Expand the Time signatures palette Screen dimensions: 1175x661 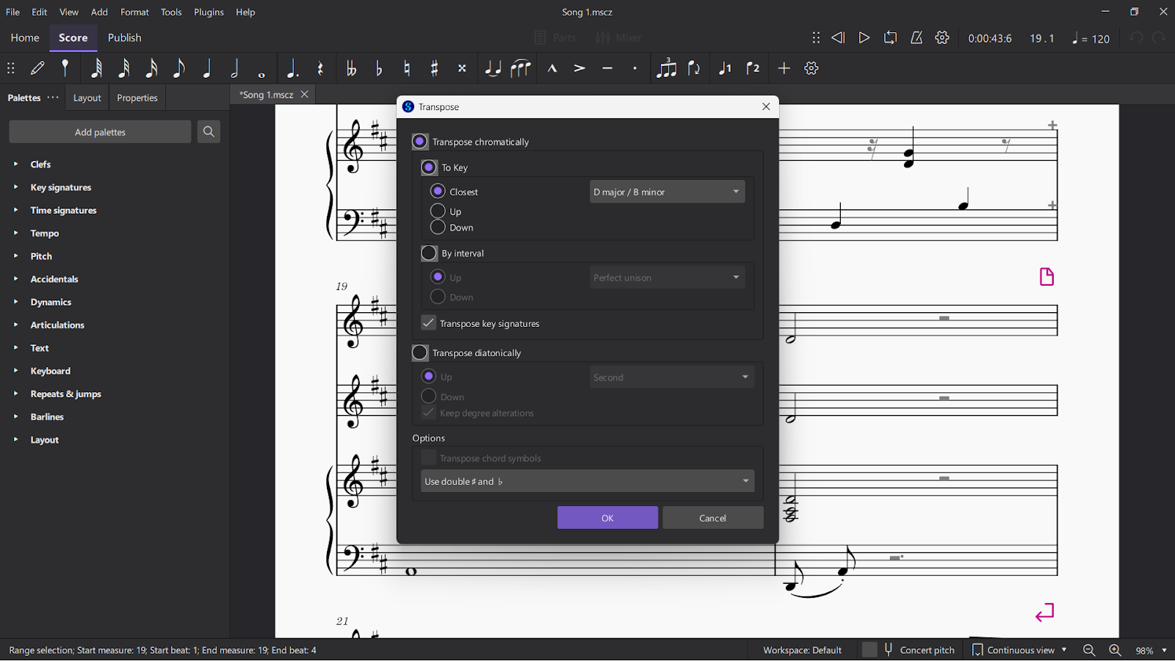[x=15, y=210]
